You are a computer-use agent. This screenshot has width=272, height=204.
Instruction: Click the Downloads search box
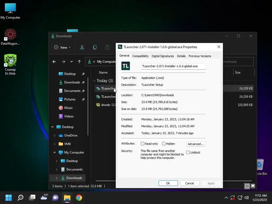pos(238,62)
